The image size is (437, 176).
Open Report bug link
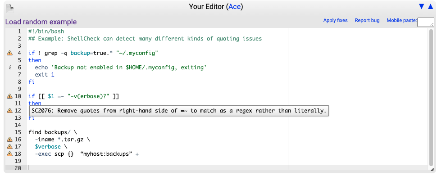coord(367,20)
